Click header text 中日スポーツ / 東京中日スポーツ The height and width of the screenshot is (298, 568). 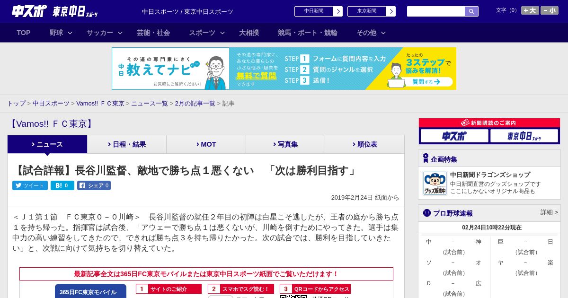(187, 11)
